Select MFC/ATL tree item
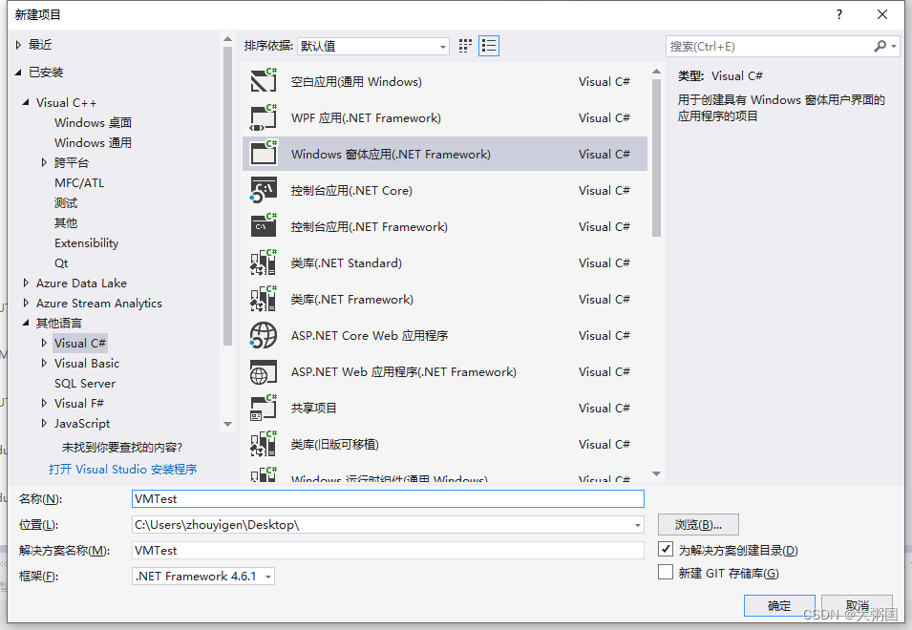The width and height of the screenshot is (912, 630). point(79,182)
